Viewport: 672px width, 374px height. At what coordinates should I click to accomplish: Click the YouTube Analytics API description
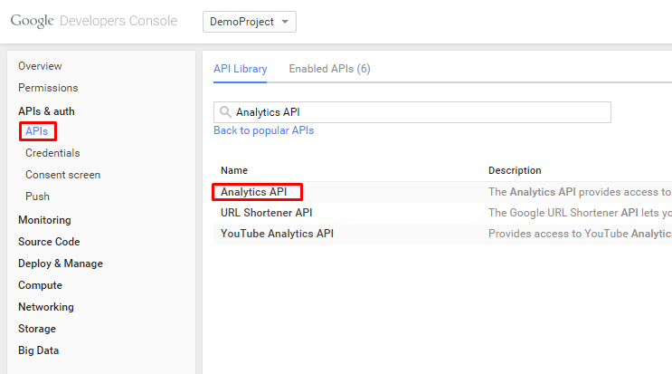pos(580,234)
